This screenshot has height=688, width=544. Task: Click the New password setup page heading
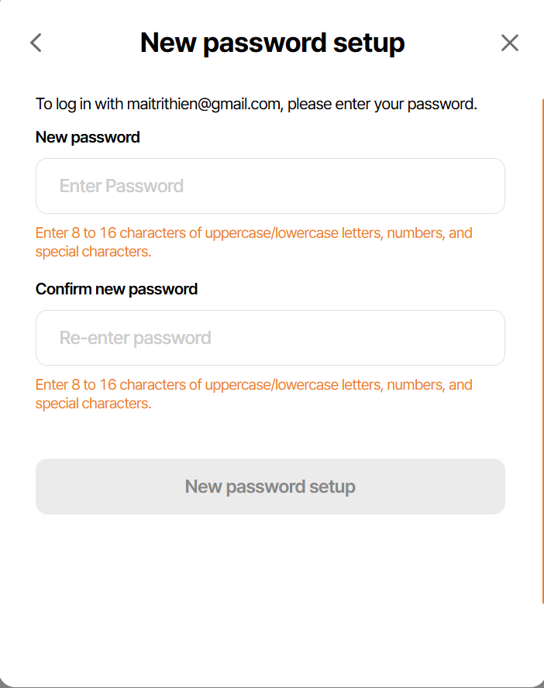tap(272, 43)
